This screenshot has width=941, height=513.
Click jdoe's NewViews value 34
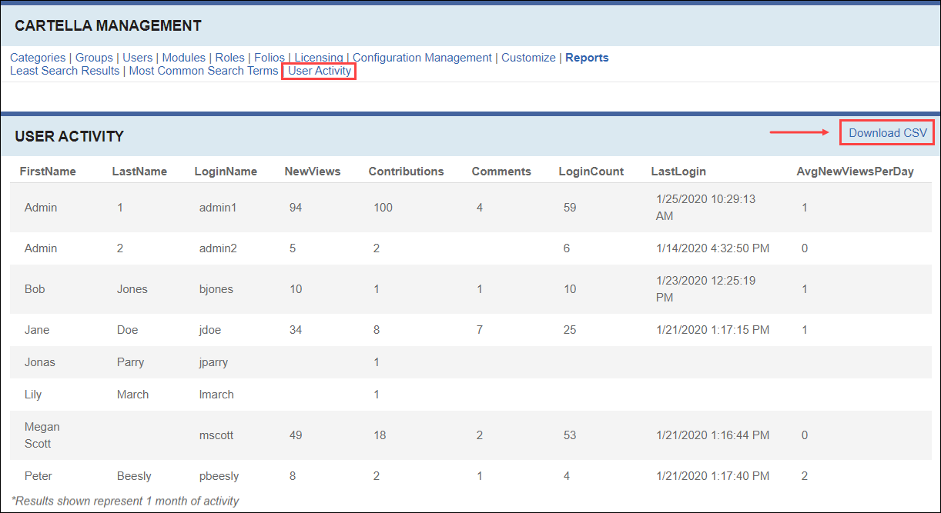point(296,330)
